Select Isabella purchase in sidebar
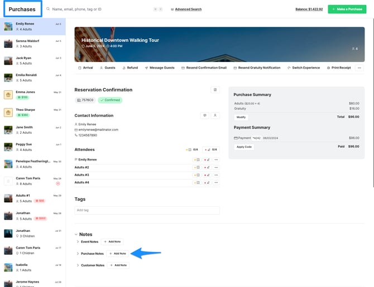This screenshot has width=374, height=287. [33, 267]
